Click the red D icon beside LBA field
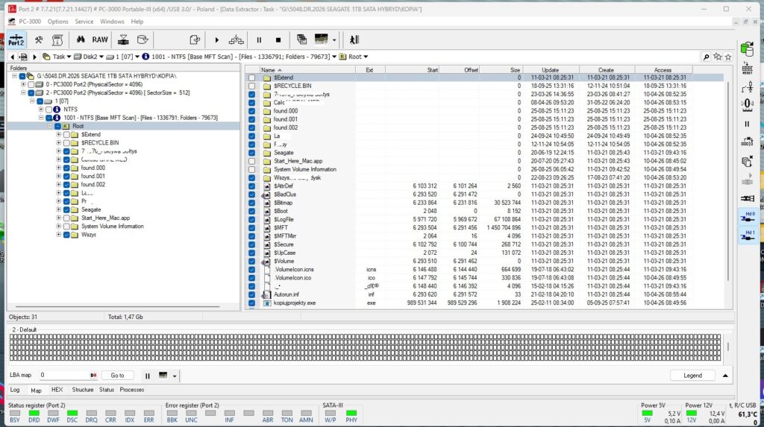 pos(93,376)
